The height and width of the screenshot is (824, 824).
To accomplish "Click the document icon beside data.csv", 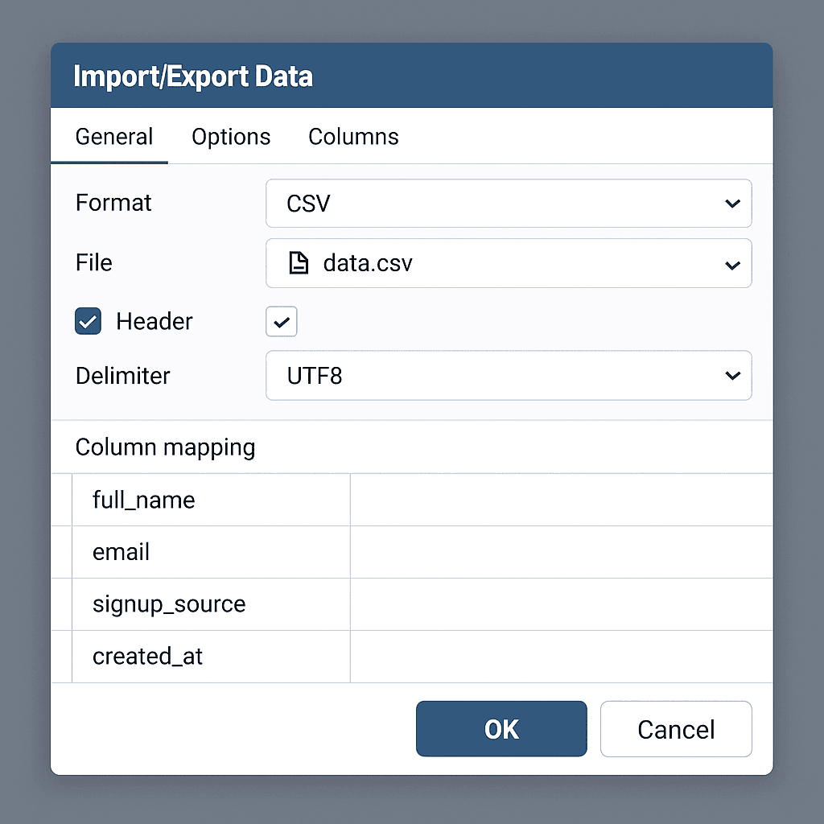I will [299, 262].
